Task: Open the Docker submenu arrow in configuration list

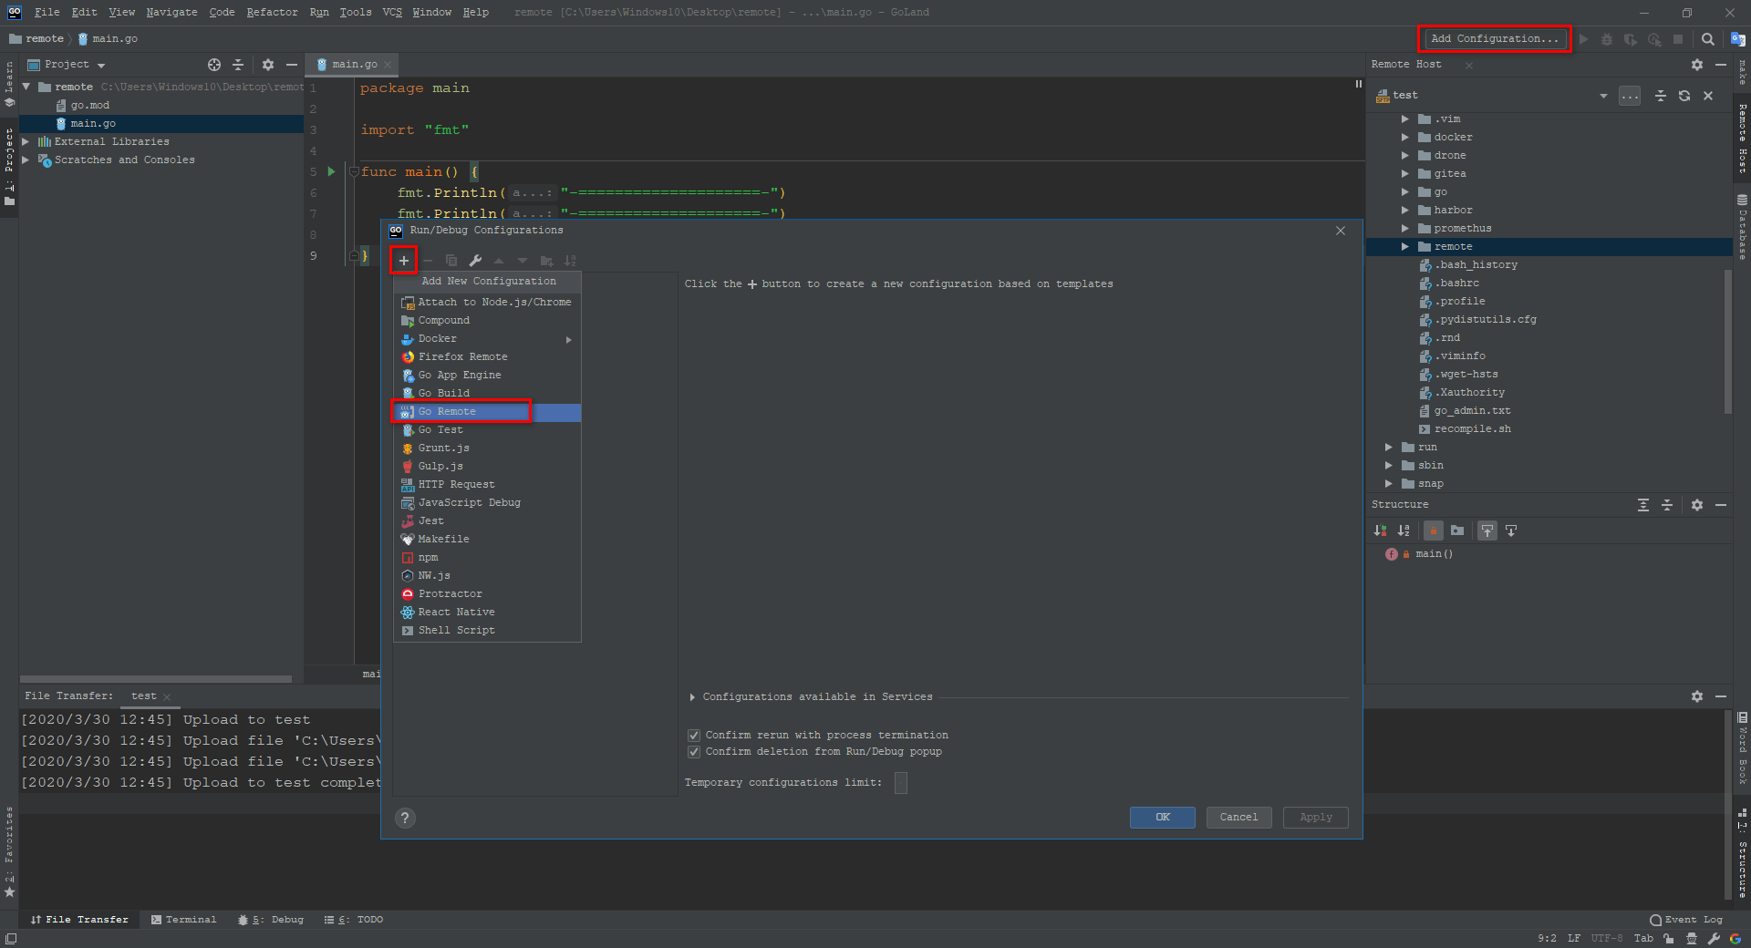Action: [x=569, y=340]
